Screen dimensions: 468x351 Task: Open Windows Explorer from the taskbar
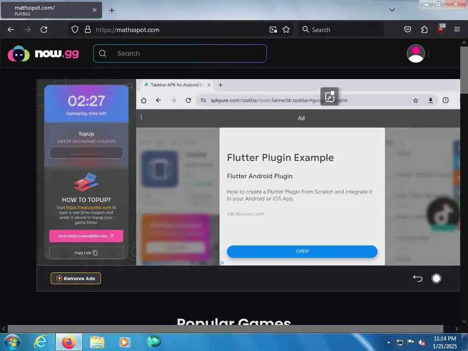pyautogui.click(x=97, y=342)
